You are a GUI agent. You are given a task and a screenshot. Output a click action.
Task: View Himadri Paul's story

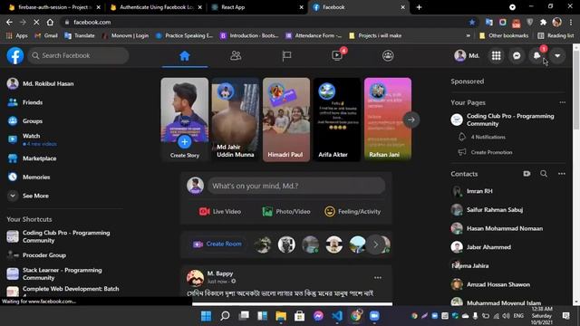click(286, 120)
